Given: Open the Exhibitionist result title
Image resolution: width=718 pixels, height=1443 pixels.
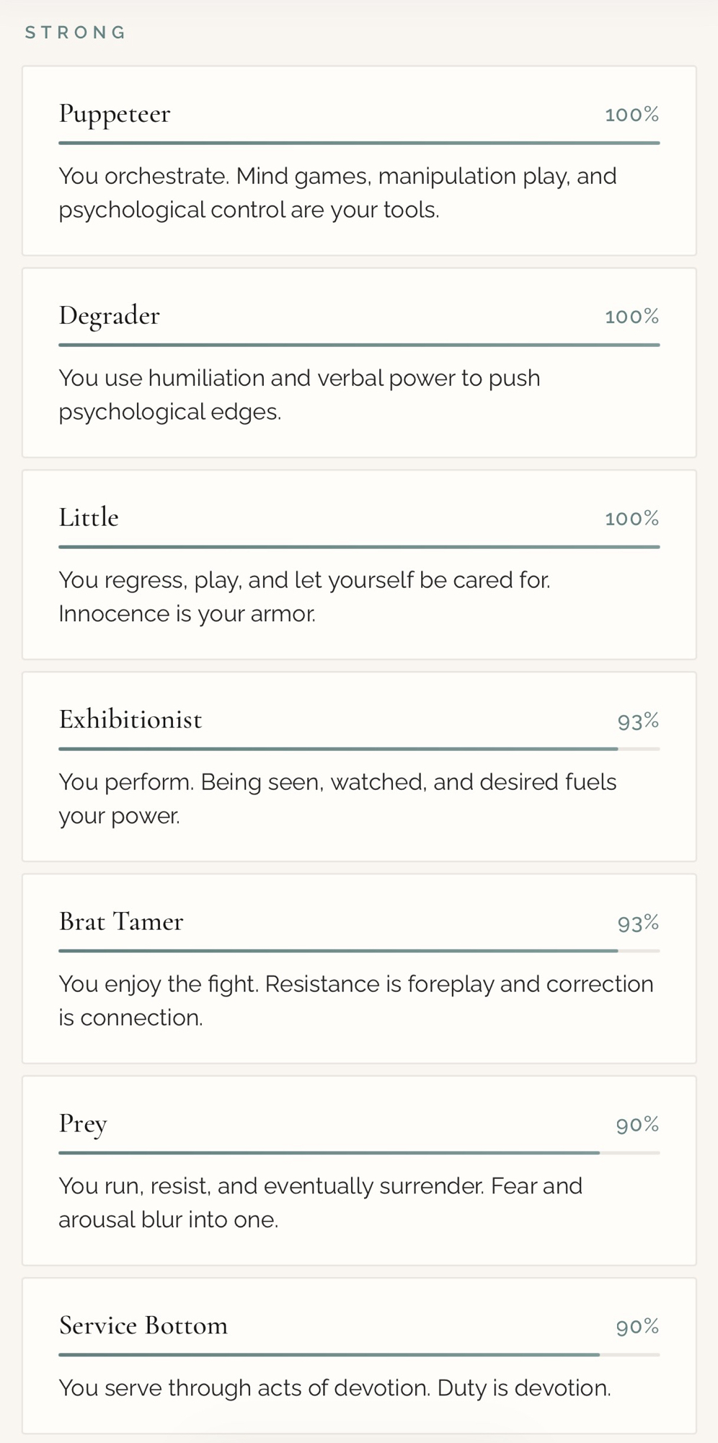Looking at the screenshot, I should [130, 720].
